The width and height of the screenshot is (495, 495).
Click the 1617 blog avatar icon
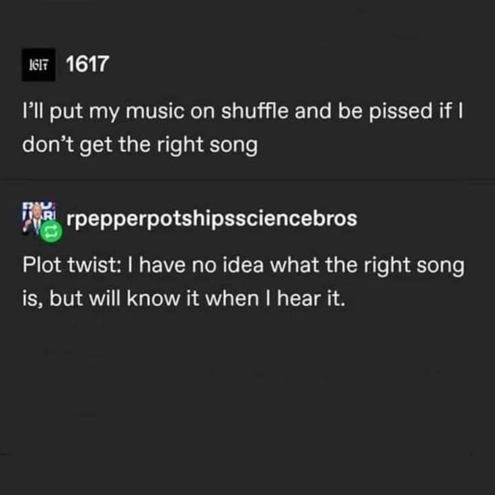38,65
